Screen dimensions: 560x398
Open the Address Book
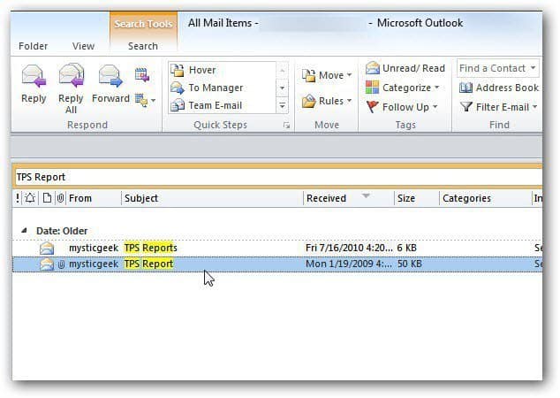pyautogui.click(x=499, y=88)
